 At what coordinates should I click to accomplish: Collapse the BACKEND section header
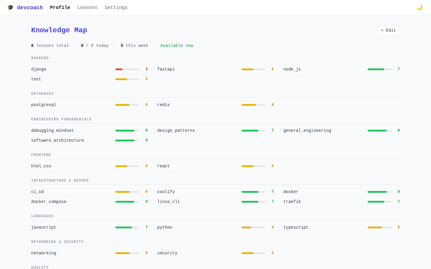click(x=40, y=58)
